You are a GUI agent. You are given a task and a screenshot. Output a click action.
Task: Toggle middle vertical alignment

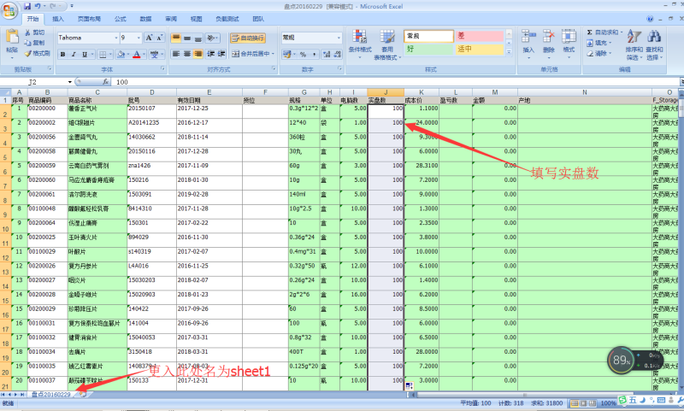pos(186,38)
